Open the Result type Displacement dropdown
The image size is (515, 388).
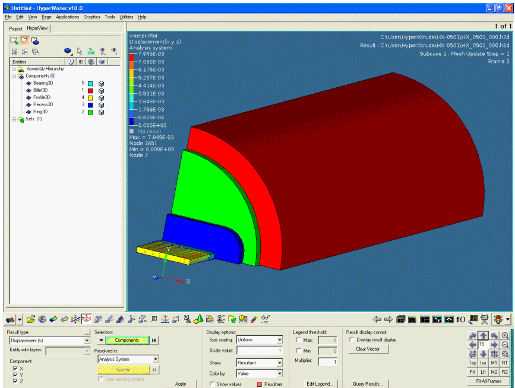pos(87,341)
